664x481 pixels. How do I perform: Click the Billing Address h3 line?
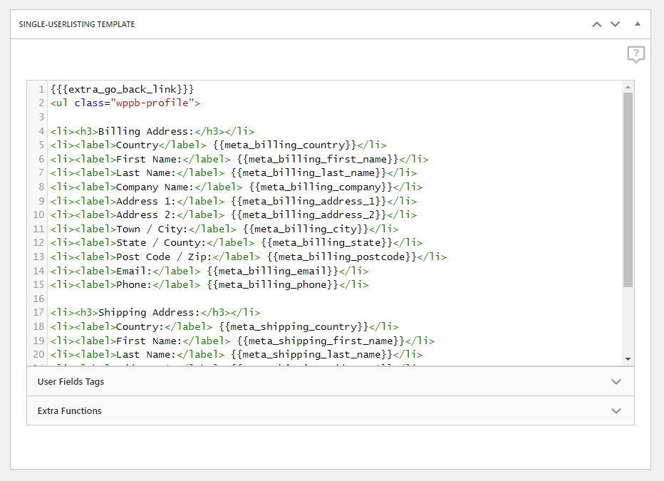(152, 131)
